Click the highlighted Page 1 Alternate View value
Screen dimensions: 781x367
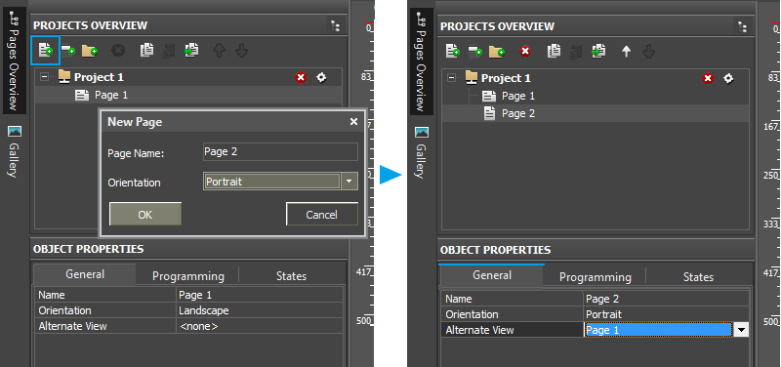658,330
